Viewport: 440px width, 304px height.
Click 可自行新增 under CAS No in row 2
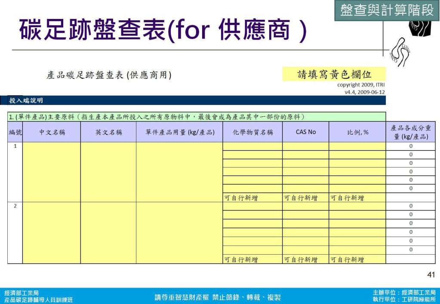[301, 260]
